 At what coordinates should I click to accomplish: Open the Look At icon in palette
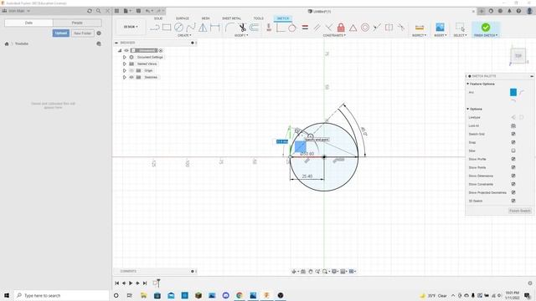pos(513,125)
